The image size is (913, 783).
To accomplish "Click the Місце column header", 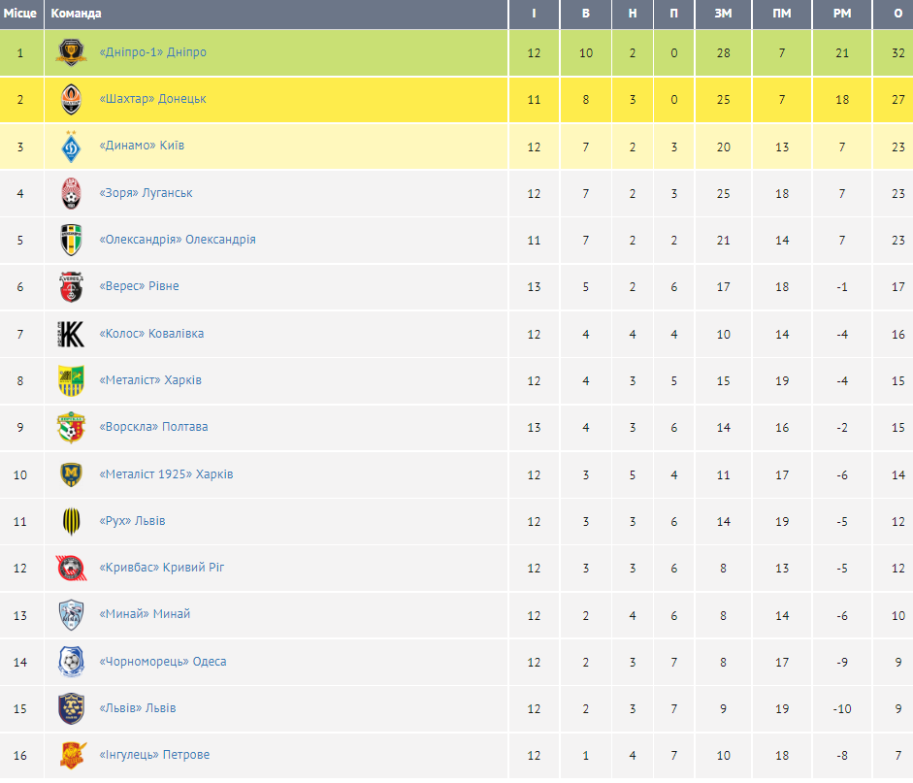I will tap(20, 14).
